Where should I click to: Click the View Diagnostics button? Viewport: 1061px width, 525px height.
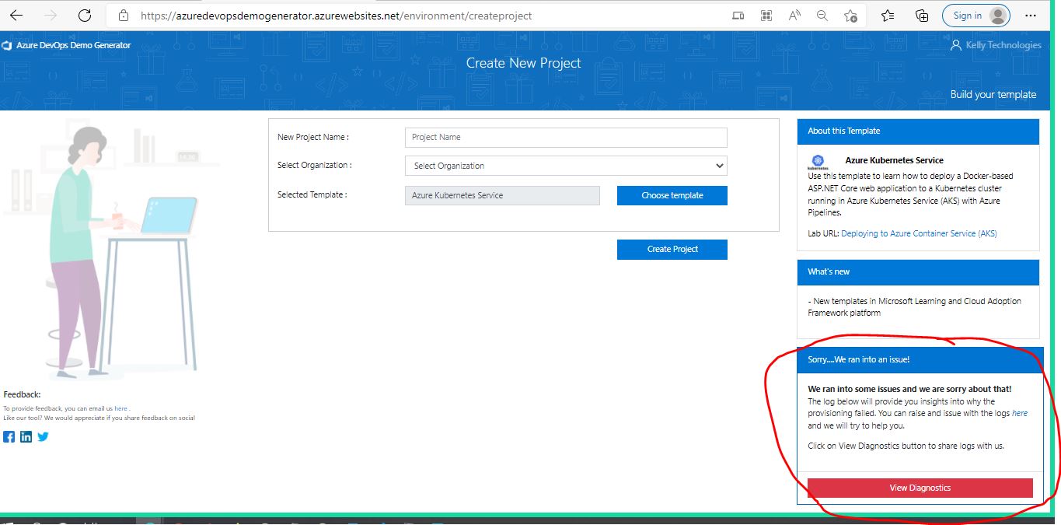920,488
